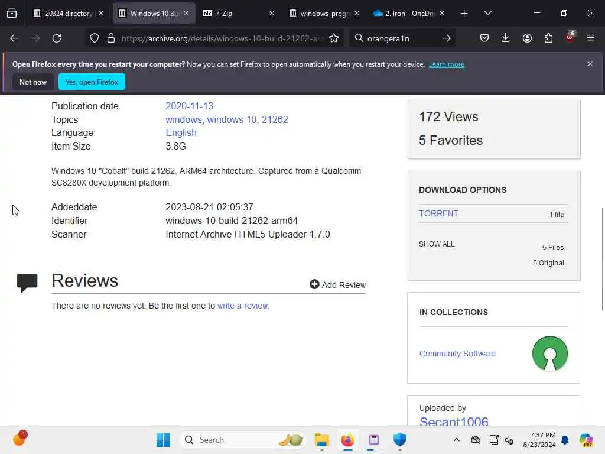Click the Add Review plus icon
Image resolution: width=605 pixels, height=454 pixels.
[314, 284]
